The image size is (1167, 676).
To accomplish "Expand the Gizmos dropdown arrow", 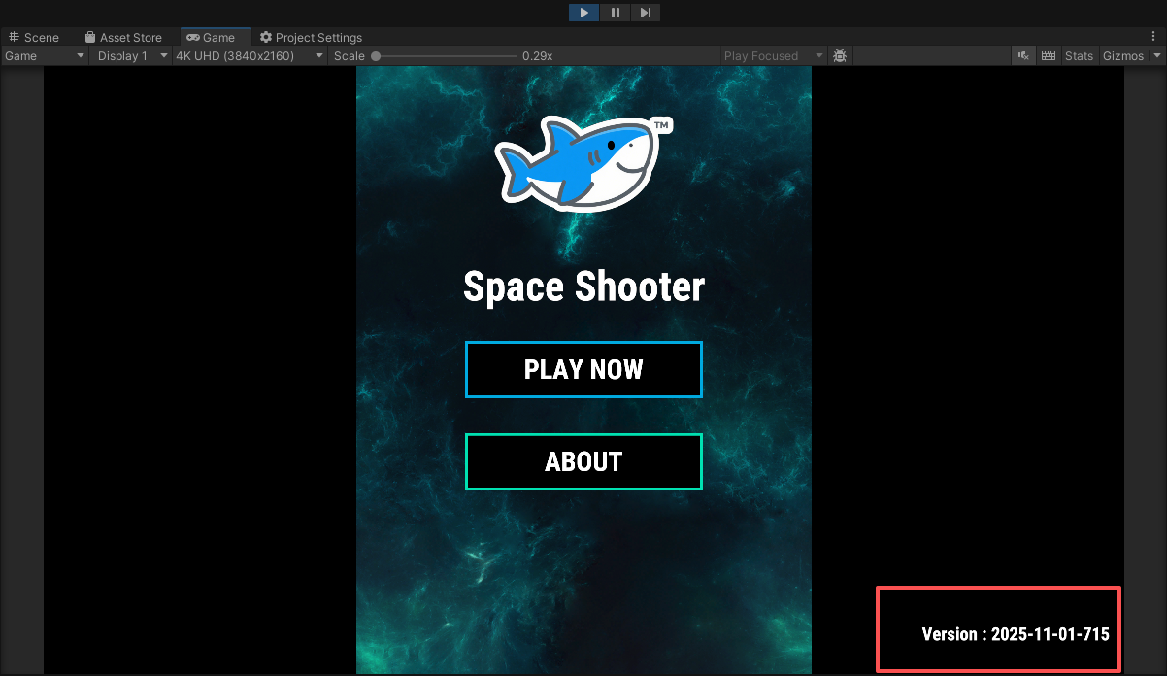I will coord(1156,56).
